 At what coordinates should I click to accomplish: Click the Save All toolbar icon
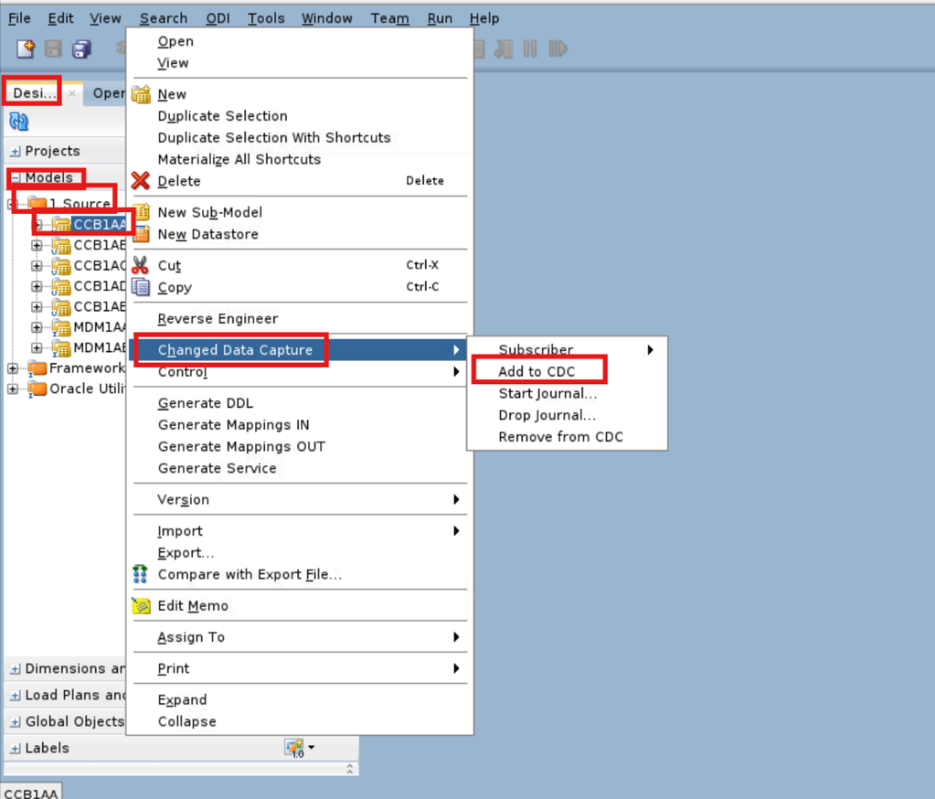tap(80, 48)
